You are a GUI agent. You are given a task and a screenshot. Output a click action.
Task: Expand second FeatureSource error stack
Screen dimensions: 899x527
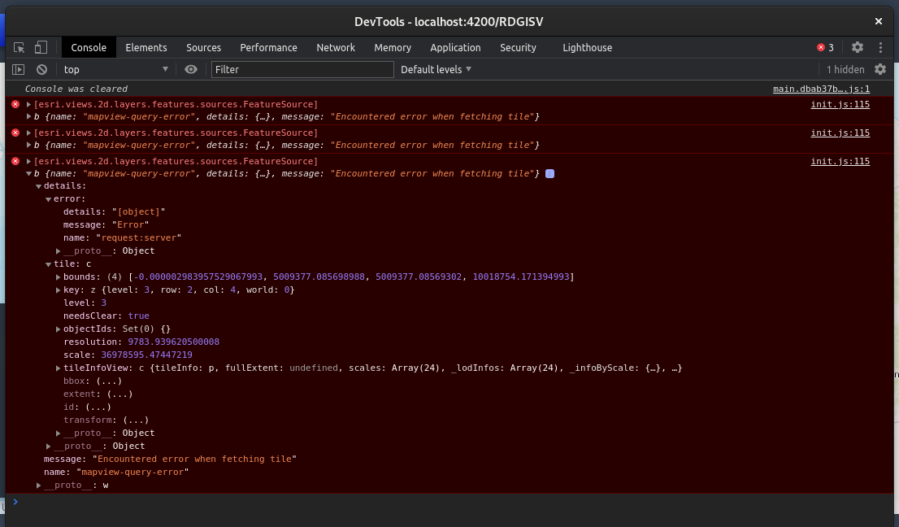[x=28, y=133]
